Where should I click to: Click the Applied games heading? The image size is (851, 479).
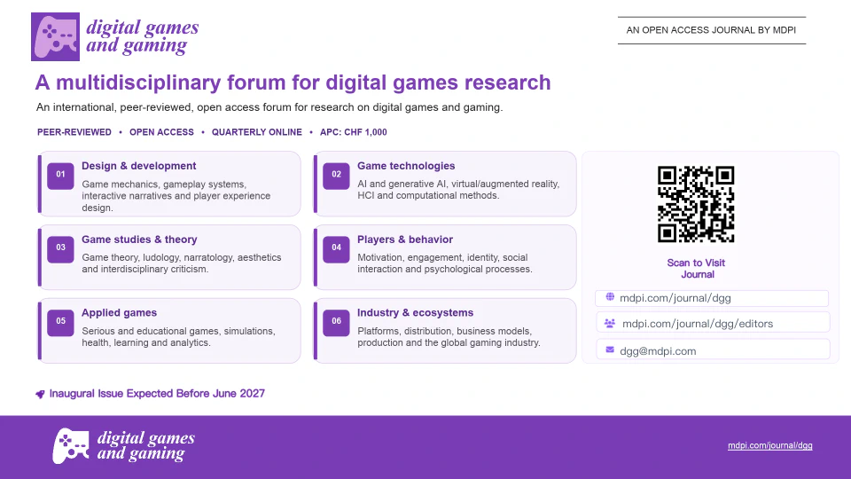120,312
